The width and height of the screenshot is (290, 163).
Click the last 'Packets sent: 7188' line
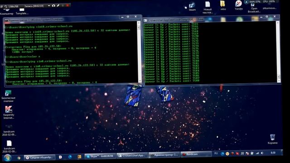point(172,81)
